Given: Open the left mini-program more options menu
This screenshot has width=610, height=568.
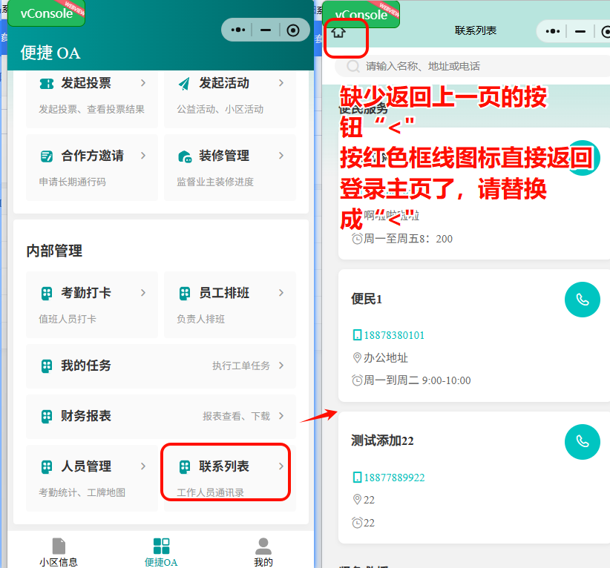Looking at the screenshot, I should (238, 30).
